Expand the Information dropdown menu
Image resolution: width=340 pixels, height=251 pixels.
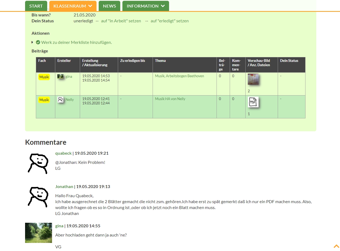pyautogui.click(x=146, y=6)
